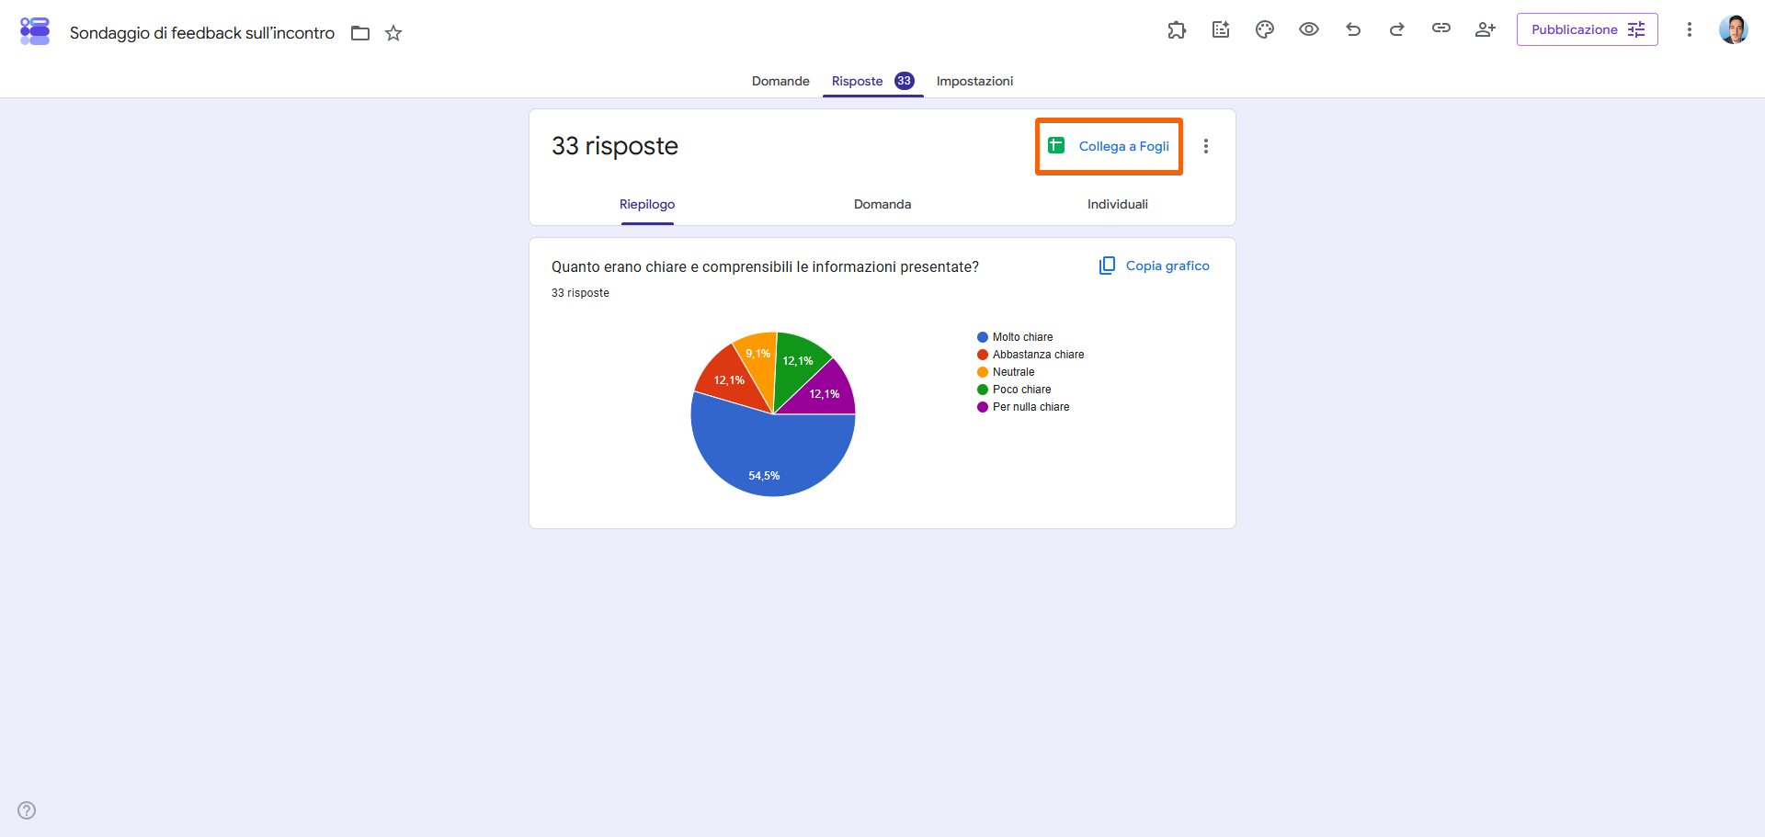Click the purple 12,1% pie slice
The width and height of the screenshot is (1765, 837).
[x=825, y=395]
